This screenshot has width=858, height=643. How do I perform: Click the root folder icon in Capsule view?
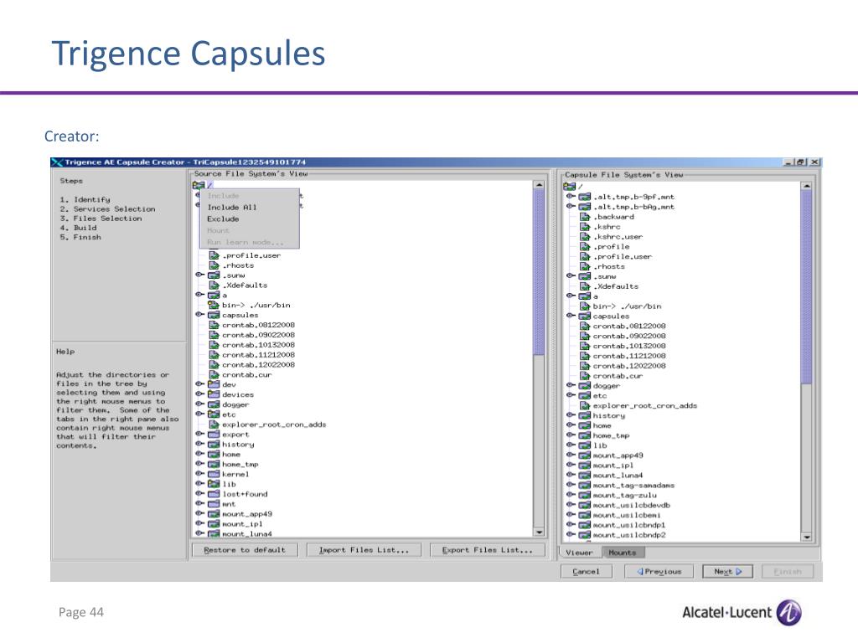click(569, 187)
